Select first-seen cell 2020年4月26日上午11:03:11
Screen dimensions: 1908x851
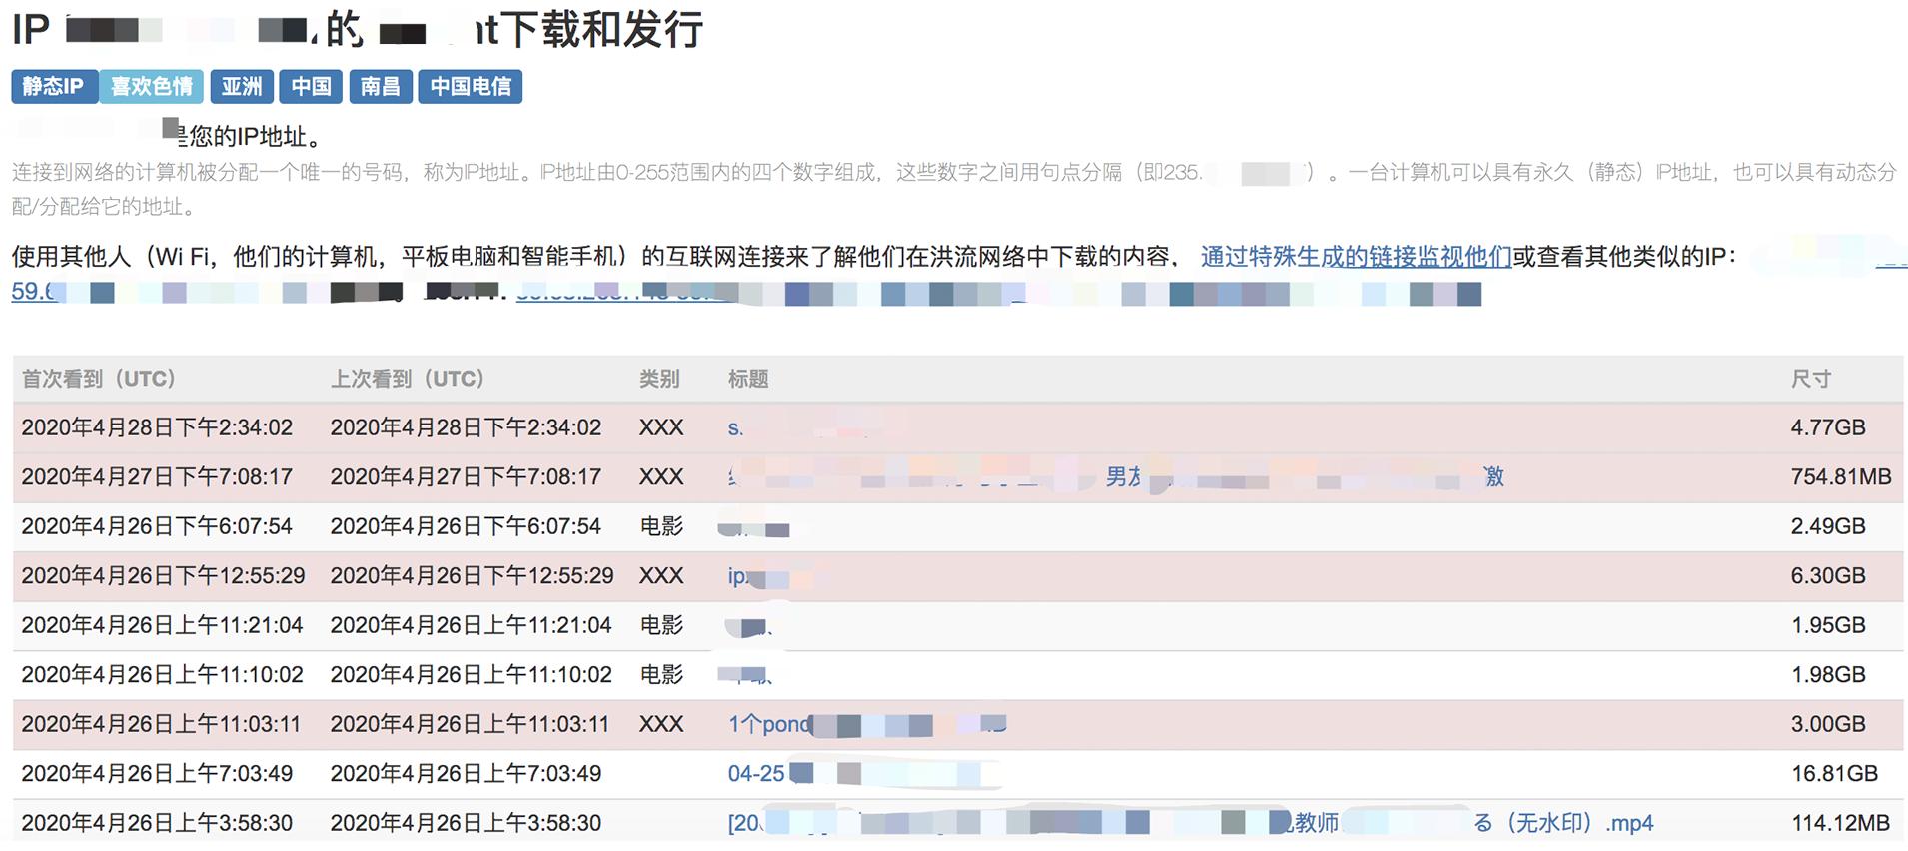point(161,724)
